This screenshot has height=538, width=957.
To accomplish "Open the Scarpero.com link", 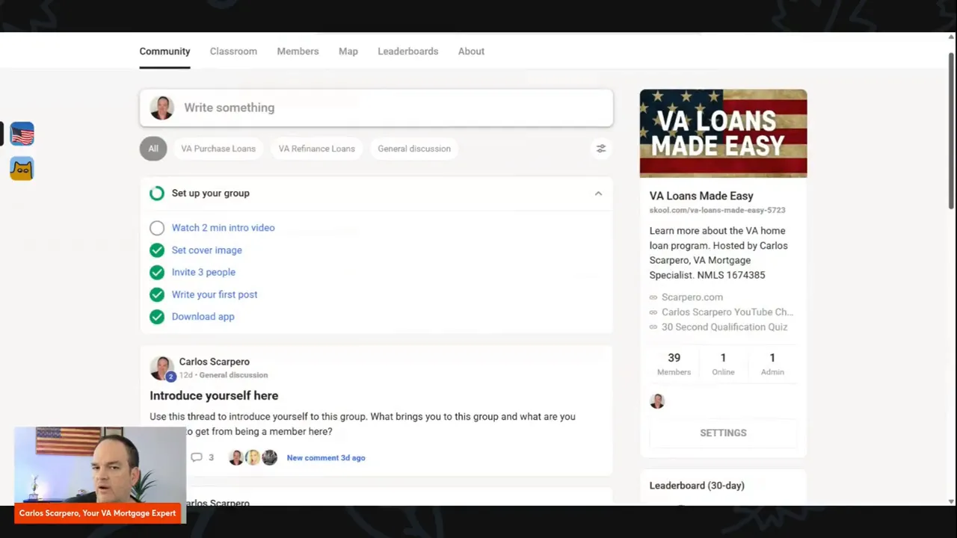I will pos(692,297).
